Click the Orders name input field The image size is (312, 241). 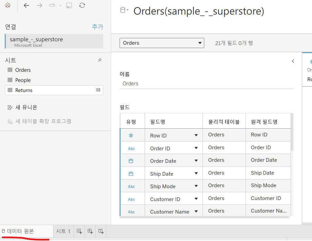click(x=206, y=84)
